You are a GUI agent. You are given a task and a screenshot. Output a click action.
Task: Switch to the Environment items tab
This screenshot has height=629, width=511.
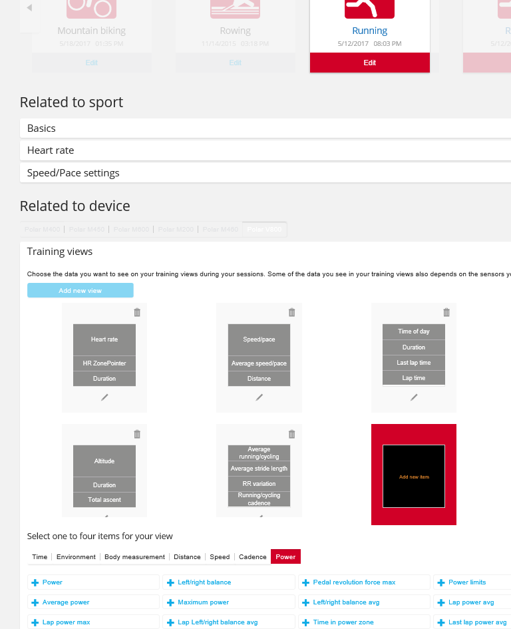pyautogui.click(x=77, y=557)
